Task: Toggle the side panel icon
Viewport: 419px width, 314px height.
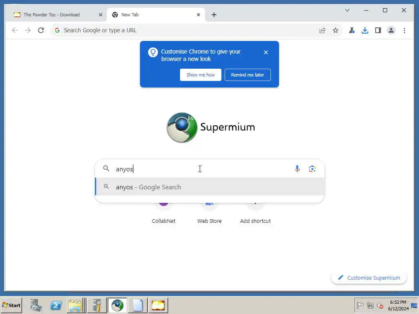Action: [x=378, y=30]
